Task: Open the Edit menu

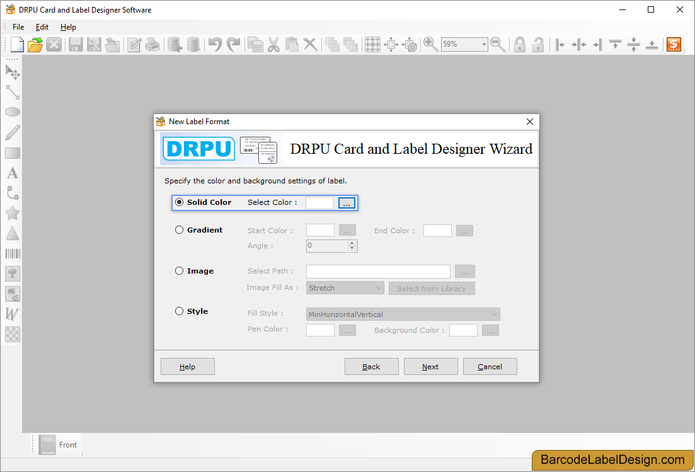Action: point(42,27)
